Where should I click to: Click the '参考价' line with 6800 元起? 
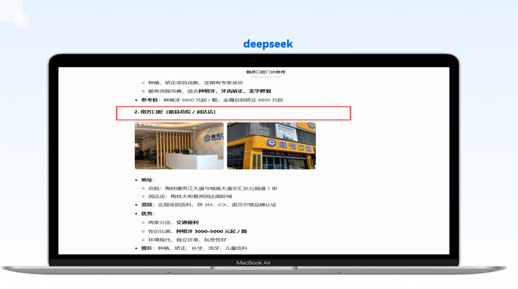pos(212,100)
